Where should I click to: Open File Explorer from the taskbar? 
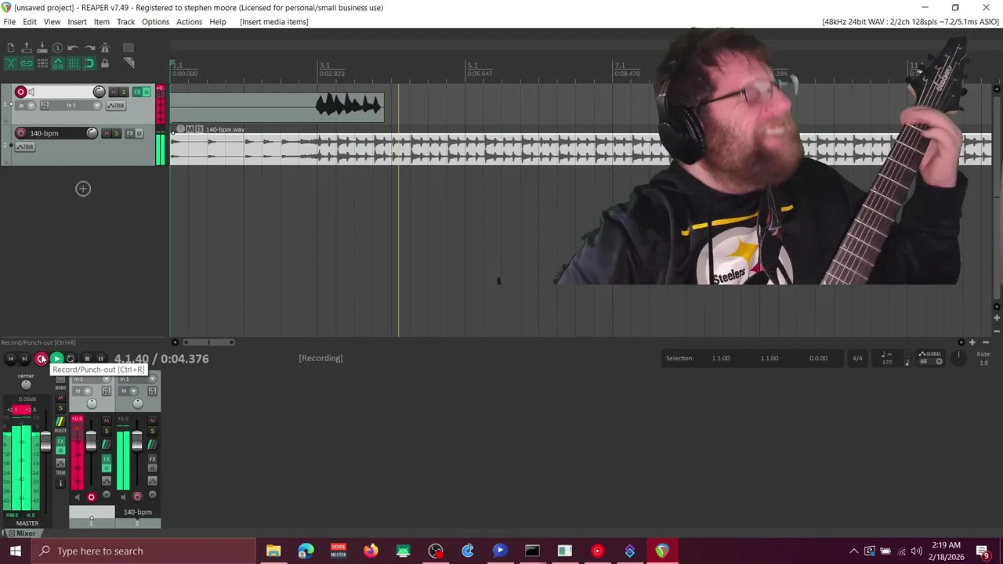273,551
